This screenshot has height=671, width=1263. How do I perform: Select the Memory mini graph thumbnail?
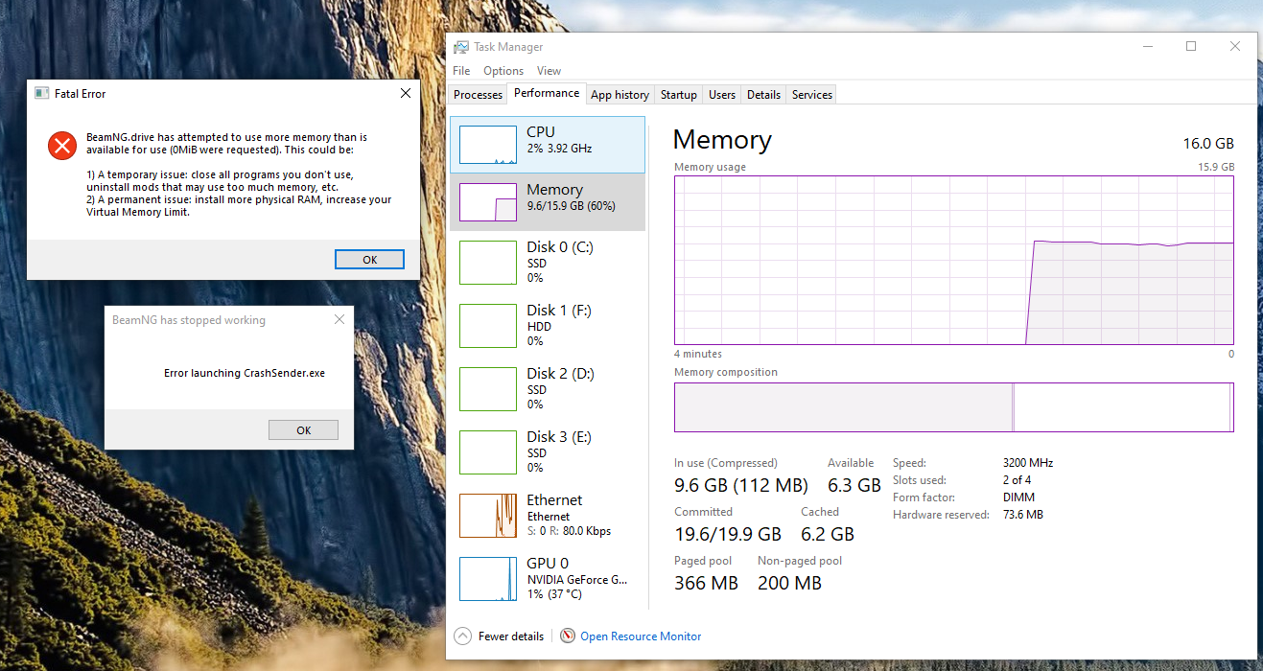click(488, 202)
